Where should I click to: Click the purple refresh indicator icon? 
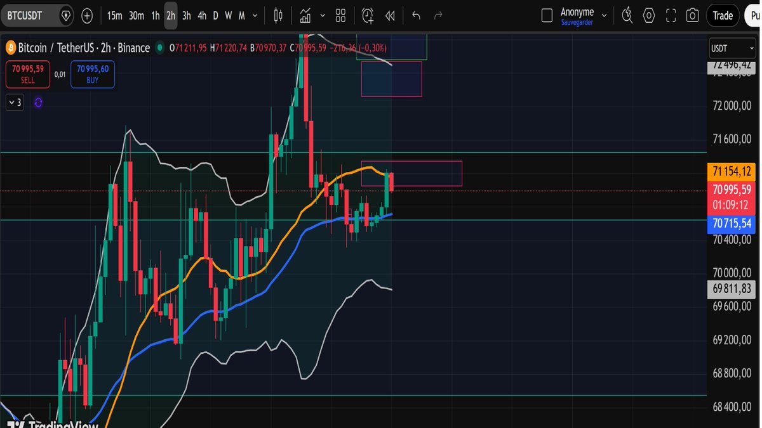[38, 102]
